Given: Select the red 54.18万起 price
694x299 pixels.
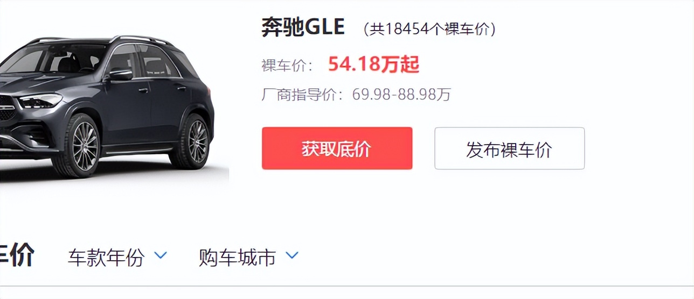Looking at the screenshot, I should (373, 65).
